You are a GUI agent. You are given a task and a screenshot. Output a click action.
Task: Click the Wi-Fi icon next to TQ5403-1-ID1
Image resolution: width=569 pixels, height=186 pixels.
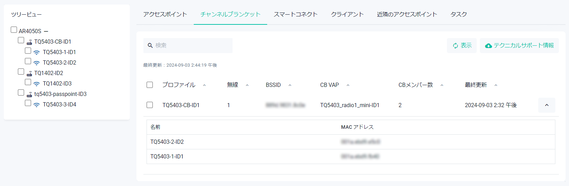click(37, 52)
